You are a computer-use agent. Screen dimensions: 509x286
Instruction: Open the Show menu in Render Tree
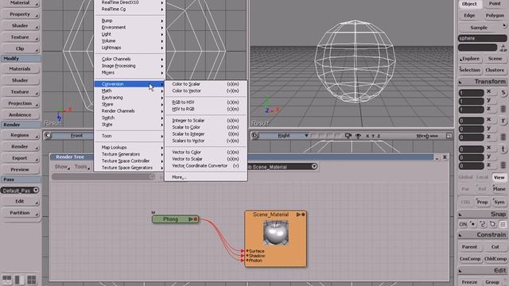click(61, 167)
